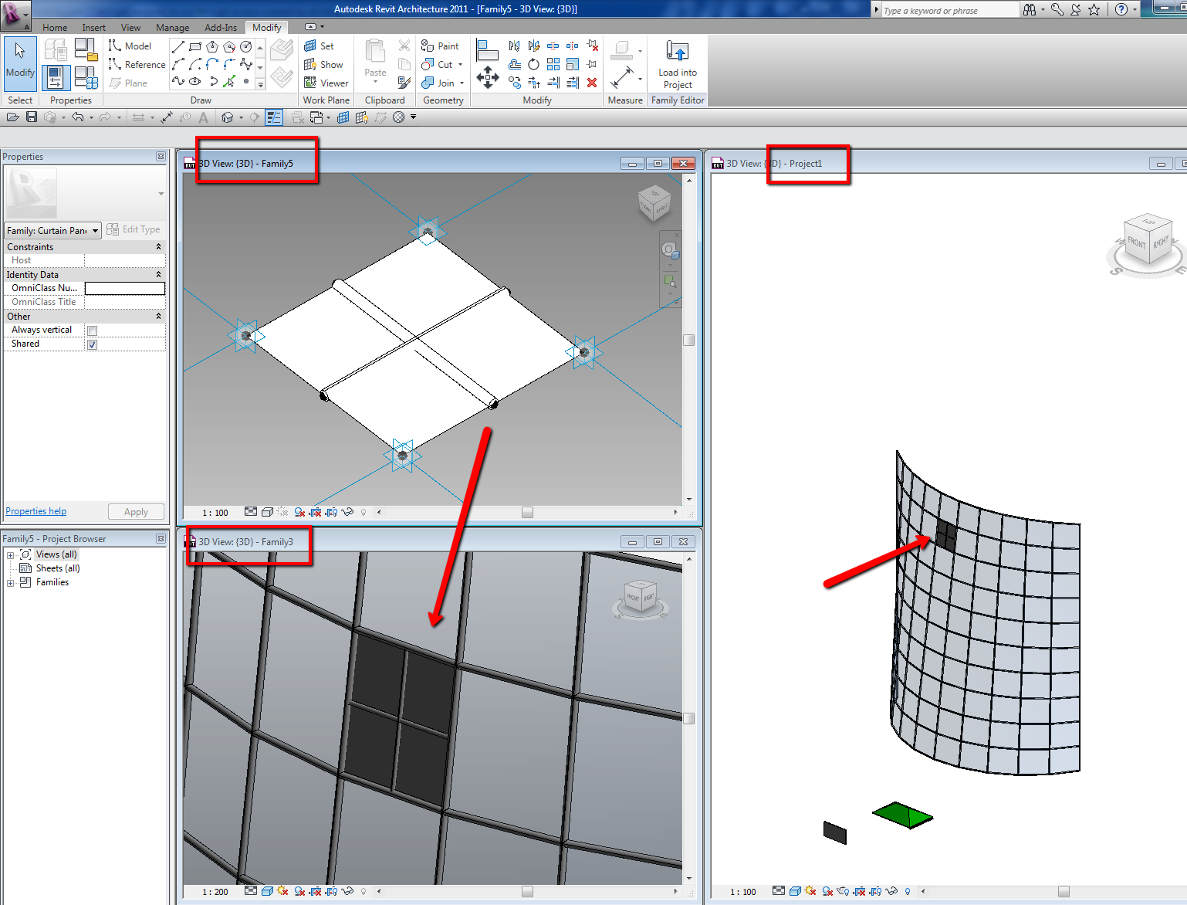Viewport: 1187px width, 905px height.
Task: Click the Search binoculars icon in title bar
Action: pos(1030,9)
